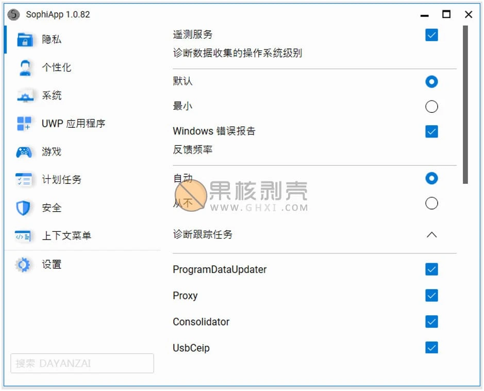Image resolution: width=484 pixels, height=391 pixels.
Task: Open the 计划任务 scheduled tasks section
Action: coord(23,180)
